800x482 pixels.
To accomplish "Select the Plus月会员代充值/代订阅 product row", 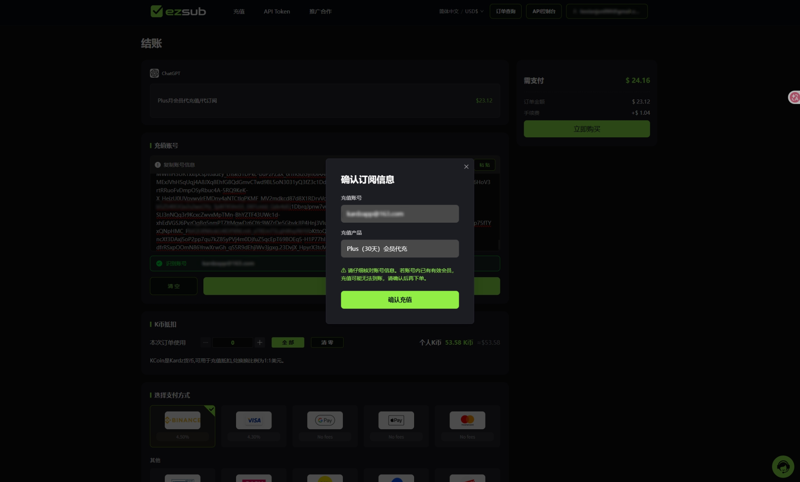I will (325, 101).
